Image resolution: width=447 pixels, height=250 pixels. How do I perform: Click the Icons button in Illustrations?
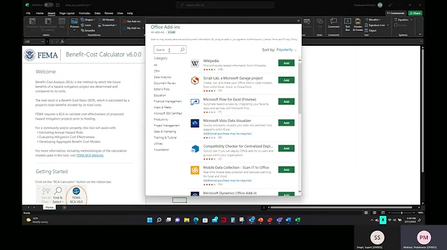pyautogui.click(x=86, y=25)
